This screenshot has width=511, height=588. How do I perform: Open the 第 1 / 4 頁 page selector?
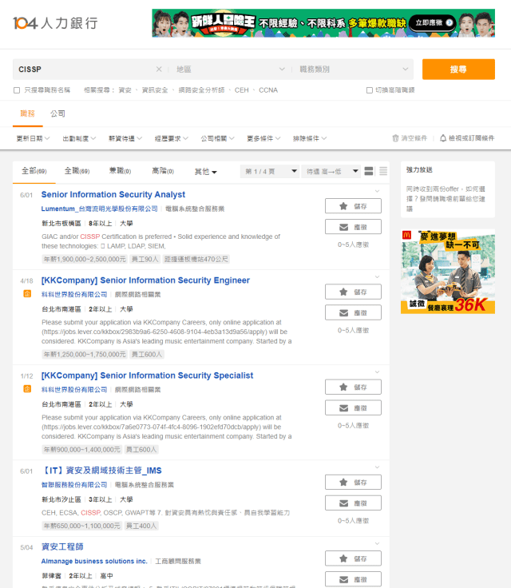click(x=270, y=171)
